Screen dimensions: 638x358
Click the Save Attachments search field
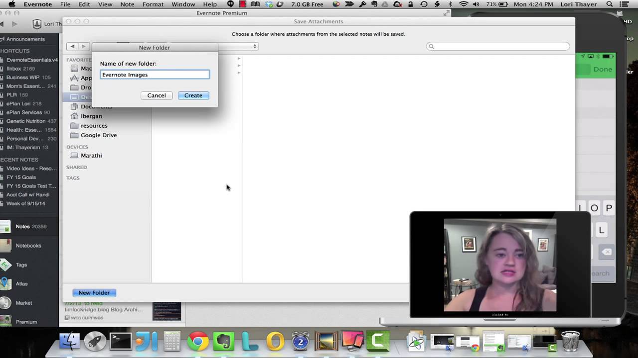point(498,46)
